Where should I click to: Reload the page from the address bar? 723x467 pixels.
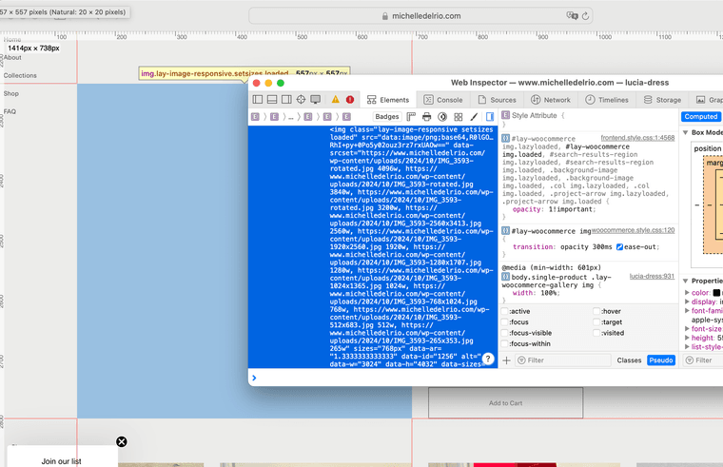(x=585, y=16)
